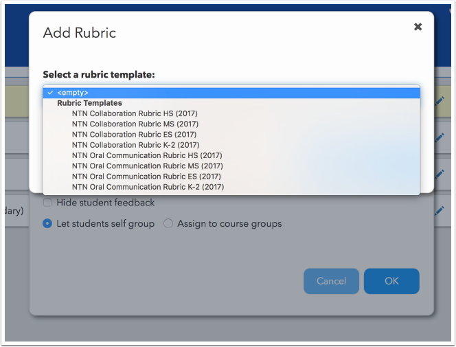Click the Cancel button
Viewport: 456px width, 347px height.
(x=331, y=281)
